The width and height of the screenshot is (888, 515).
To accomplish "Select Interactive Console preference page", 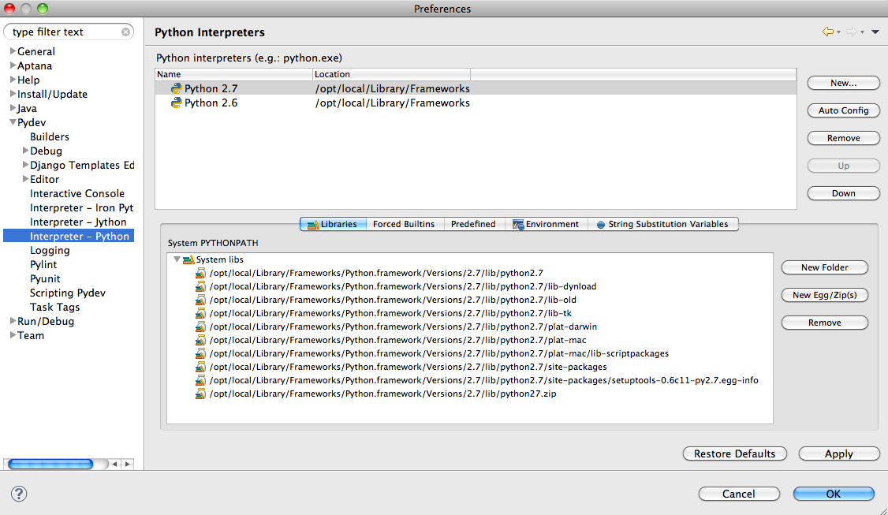I will (x=77, y=193).
